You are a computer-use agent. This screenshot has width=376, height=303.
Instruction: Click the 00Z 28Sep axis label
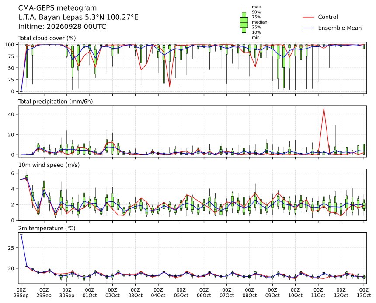(x=21, y=292)
